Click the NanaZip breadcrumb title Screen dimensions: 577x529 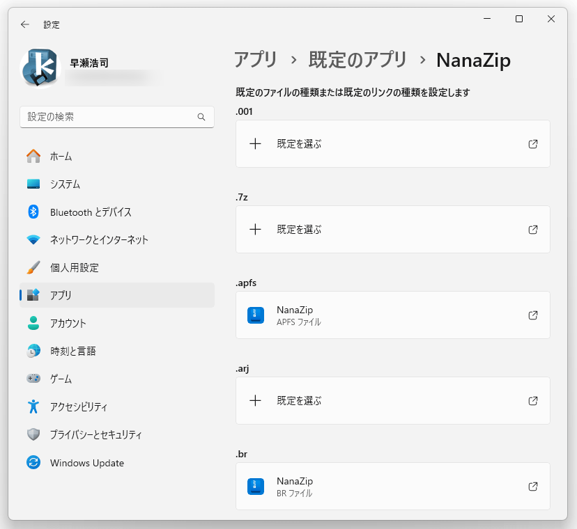click(473, 60)
